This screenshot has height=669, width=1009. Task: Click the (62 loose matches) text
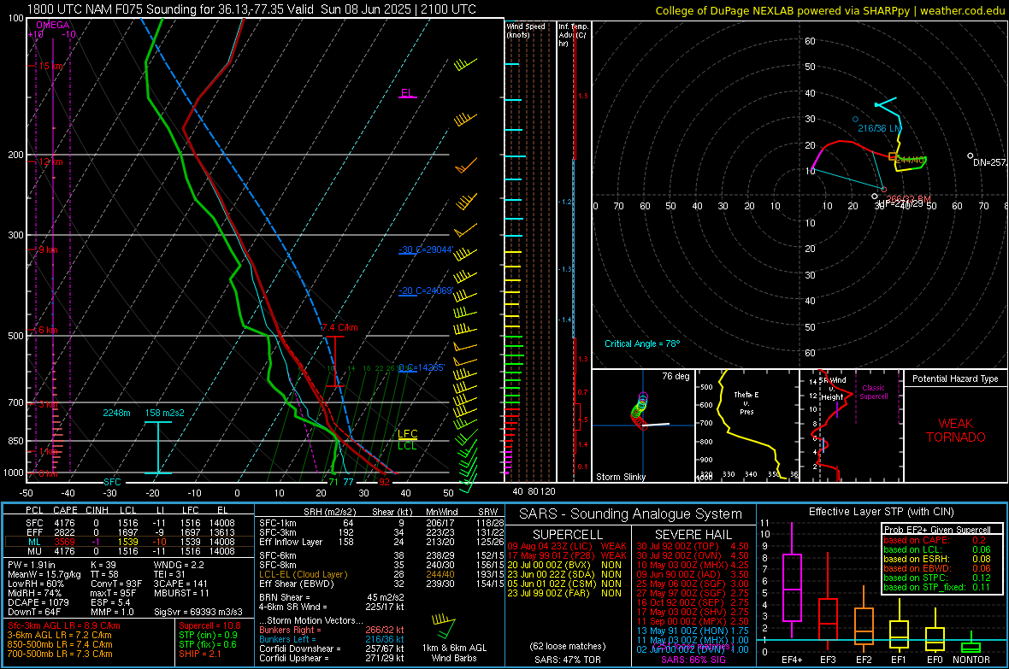click(x=568, y=646)
